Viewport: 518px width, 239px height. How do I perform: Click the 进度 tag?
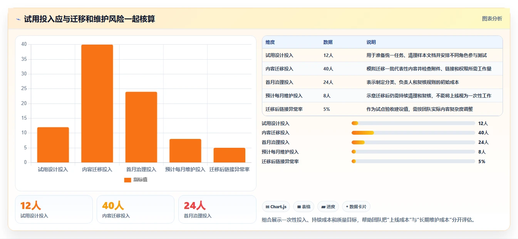pyautogui.click(x=328, y=207)
